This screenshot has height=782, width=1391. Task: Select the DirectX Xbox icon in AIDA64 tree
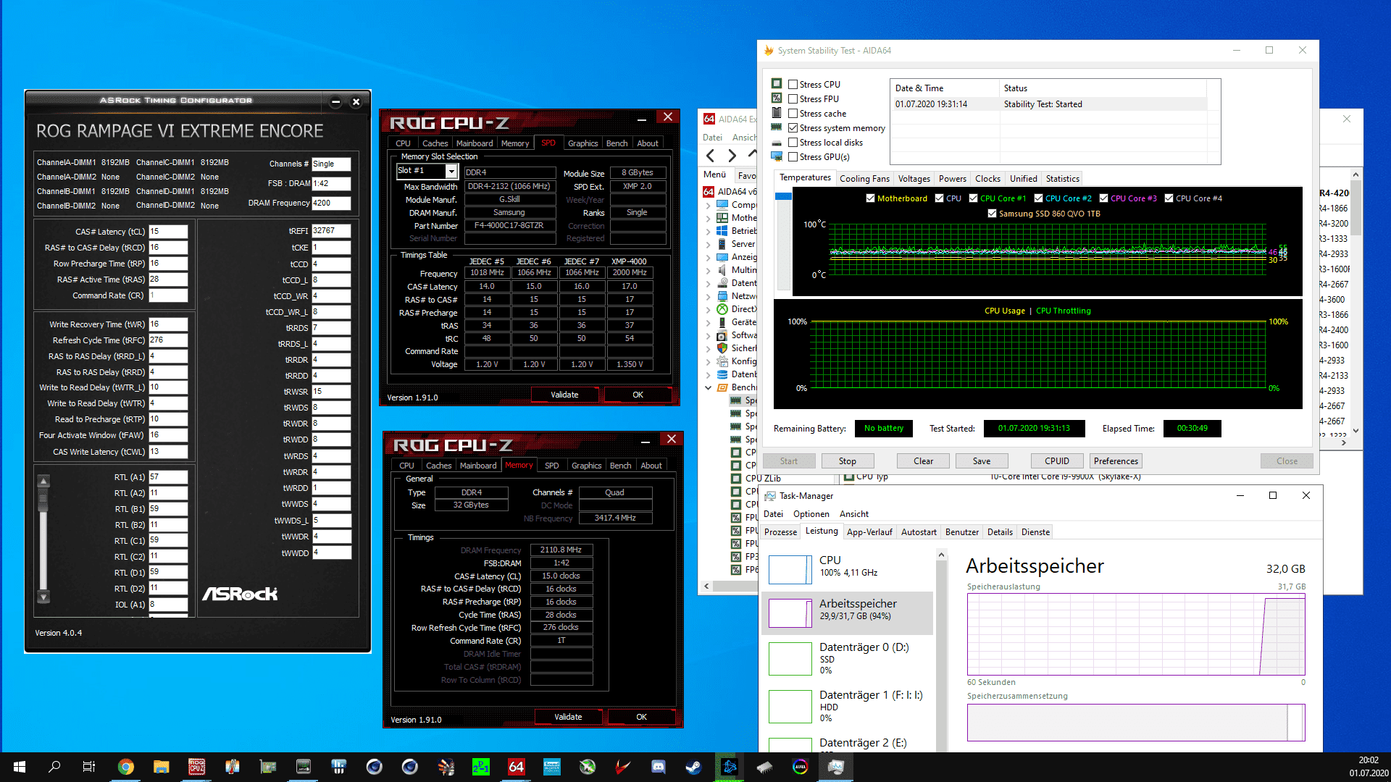tap(722, 309)
